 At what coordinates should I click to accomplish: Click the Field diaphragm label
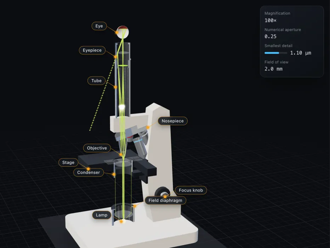(165, 200)
